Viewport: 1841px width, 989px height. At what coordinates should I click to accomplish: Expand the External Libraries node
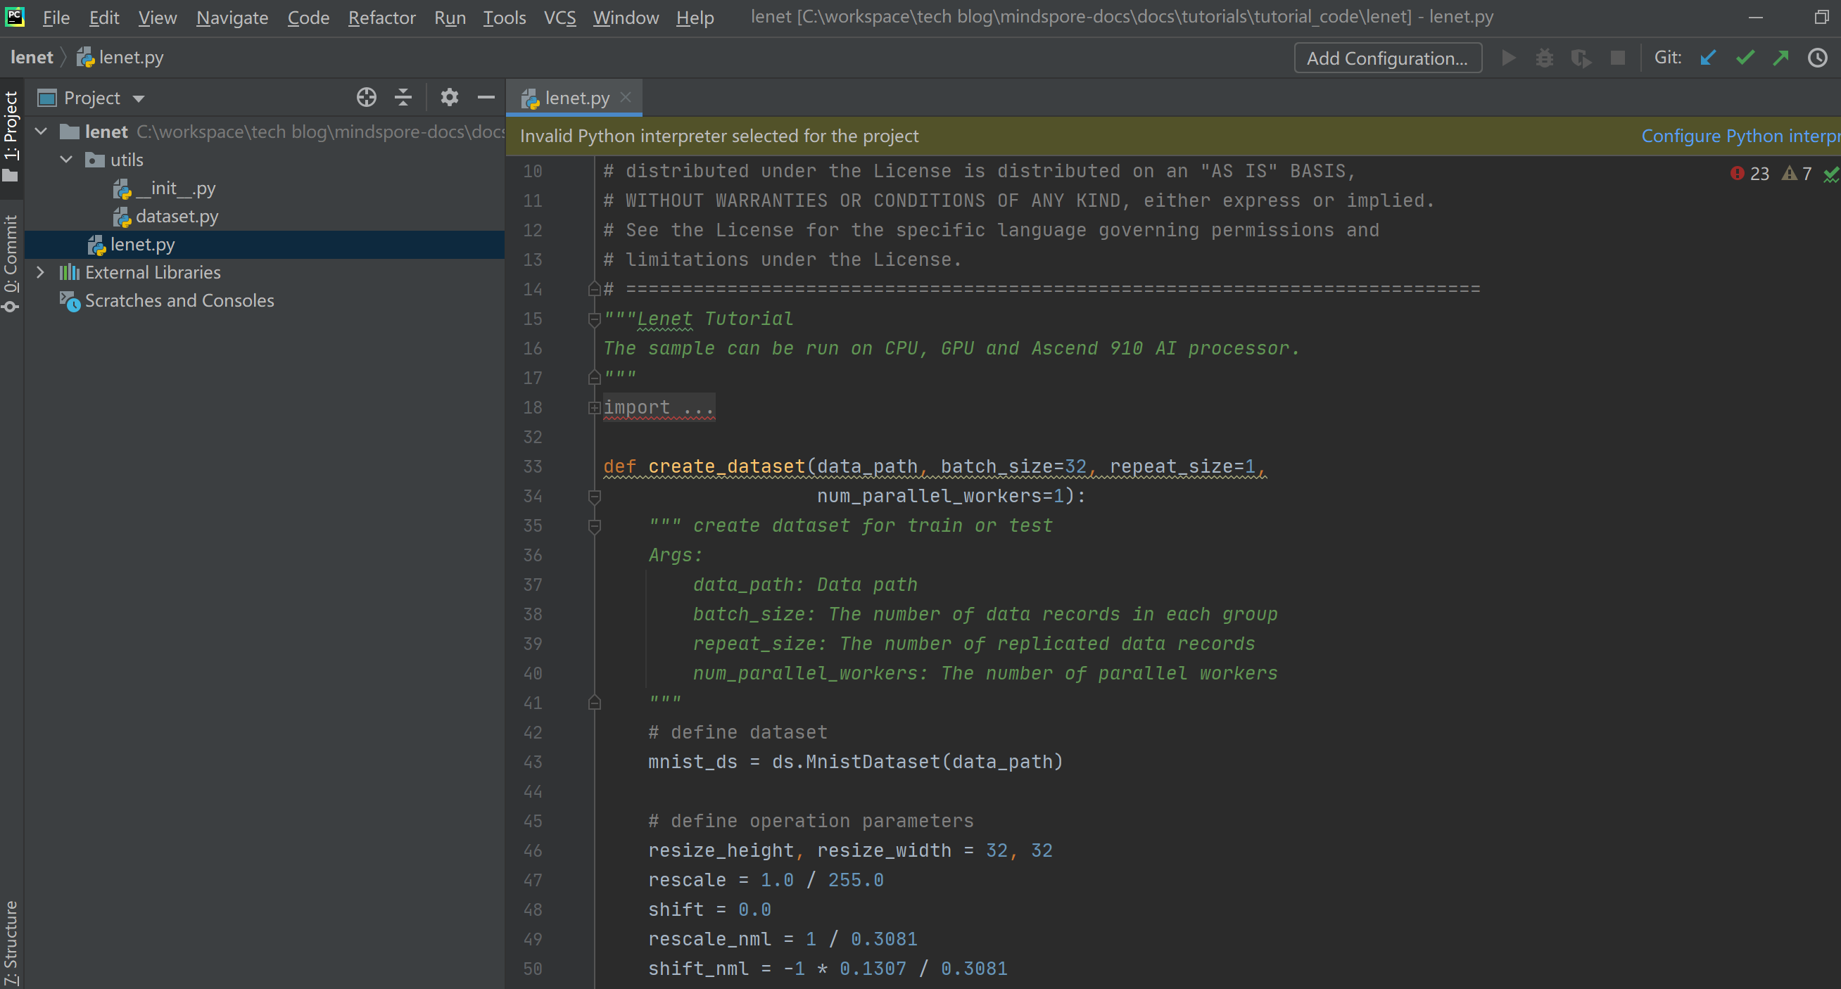pyautogui.click(x=41, y=272)
